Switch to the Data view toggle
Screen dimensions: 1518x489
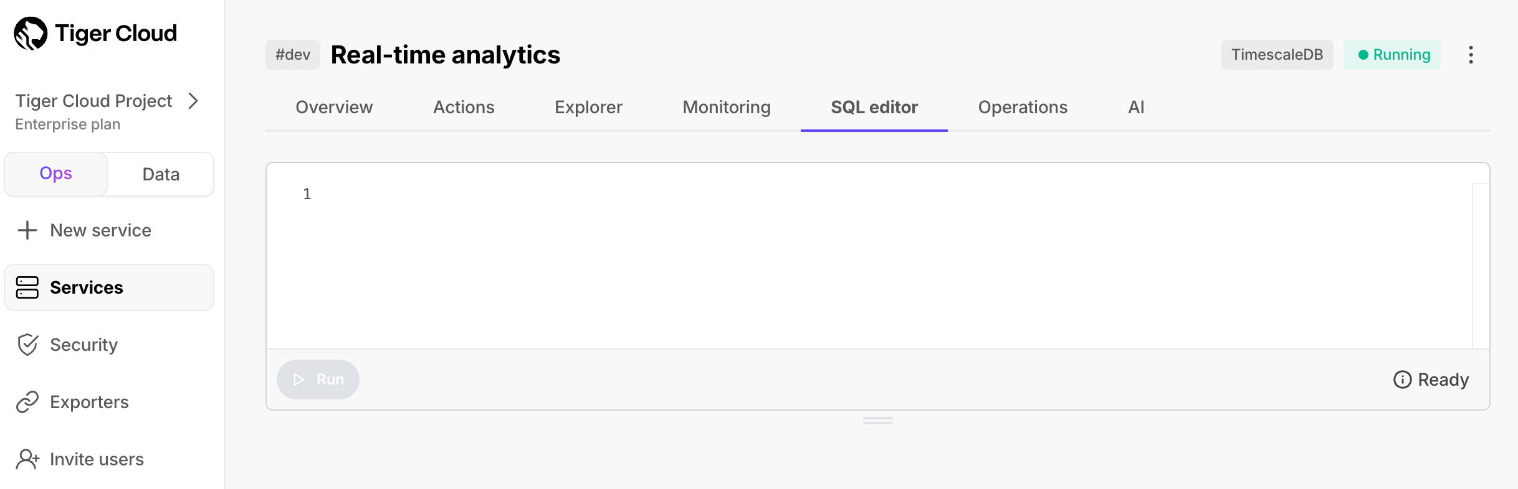[161, 174]
